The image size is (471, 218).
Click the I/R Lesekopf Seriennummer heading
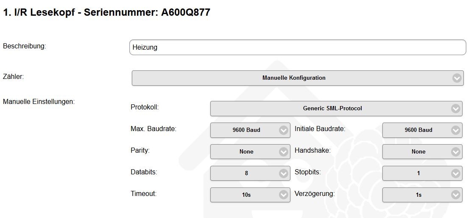click(106, 13)
